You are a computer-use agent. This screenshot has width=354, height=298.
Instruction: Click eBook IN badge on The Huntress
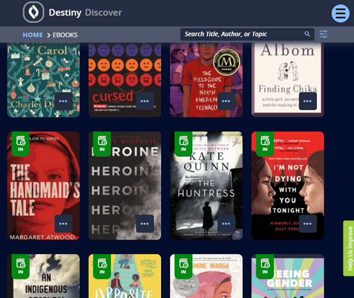click(x=184, y=143)
